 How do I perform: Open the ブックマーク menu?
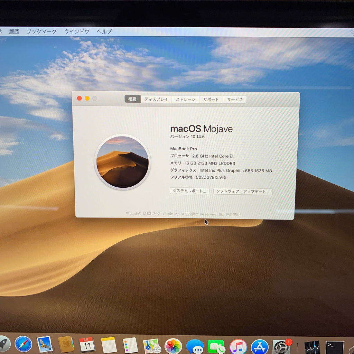[41, 31]
